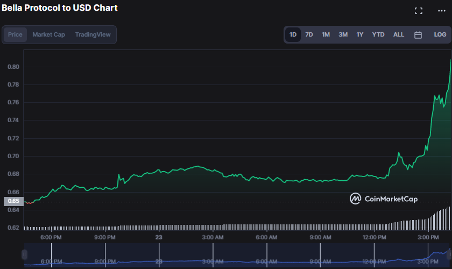Image resolution: width=452 pixels, height=269 pixels.
Task: Grab the right handle of the range navigator
Action: 449,254
